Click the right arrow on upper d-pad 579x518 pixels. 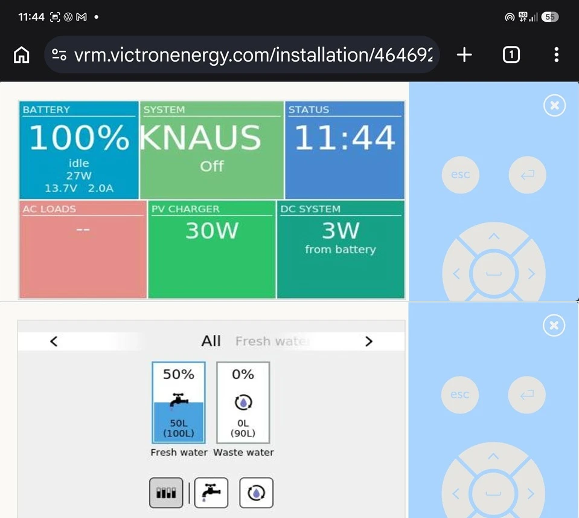[x=531, y=274]
